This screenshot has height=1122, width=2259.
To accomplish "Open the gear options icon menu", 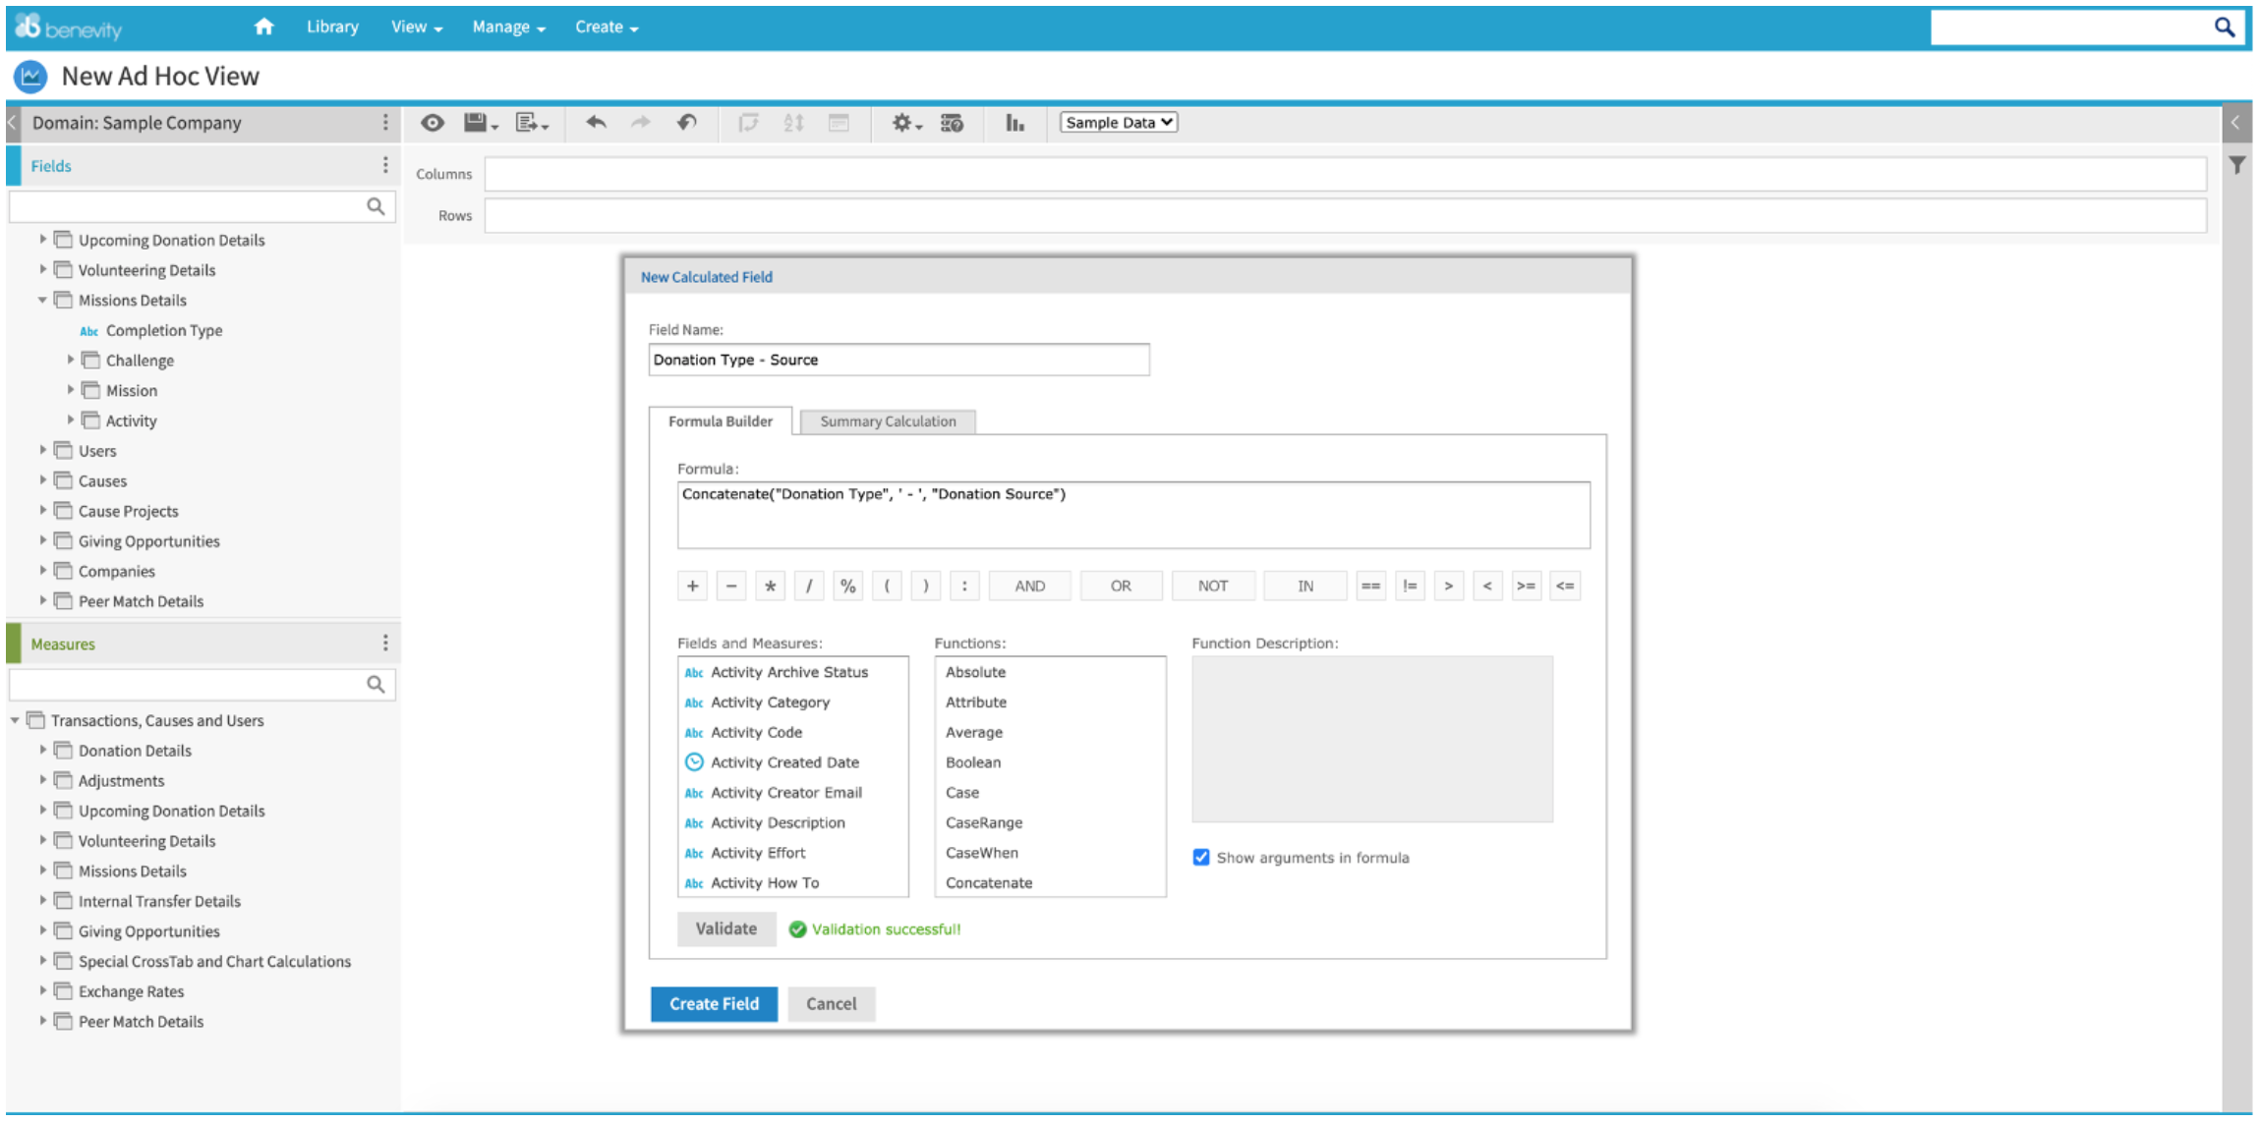I will [905, 123].
